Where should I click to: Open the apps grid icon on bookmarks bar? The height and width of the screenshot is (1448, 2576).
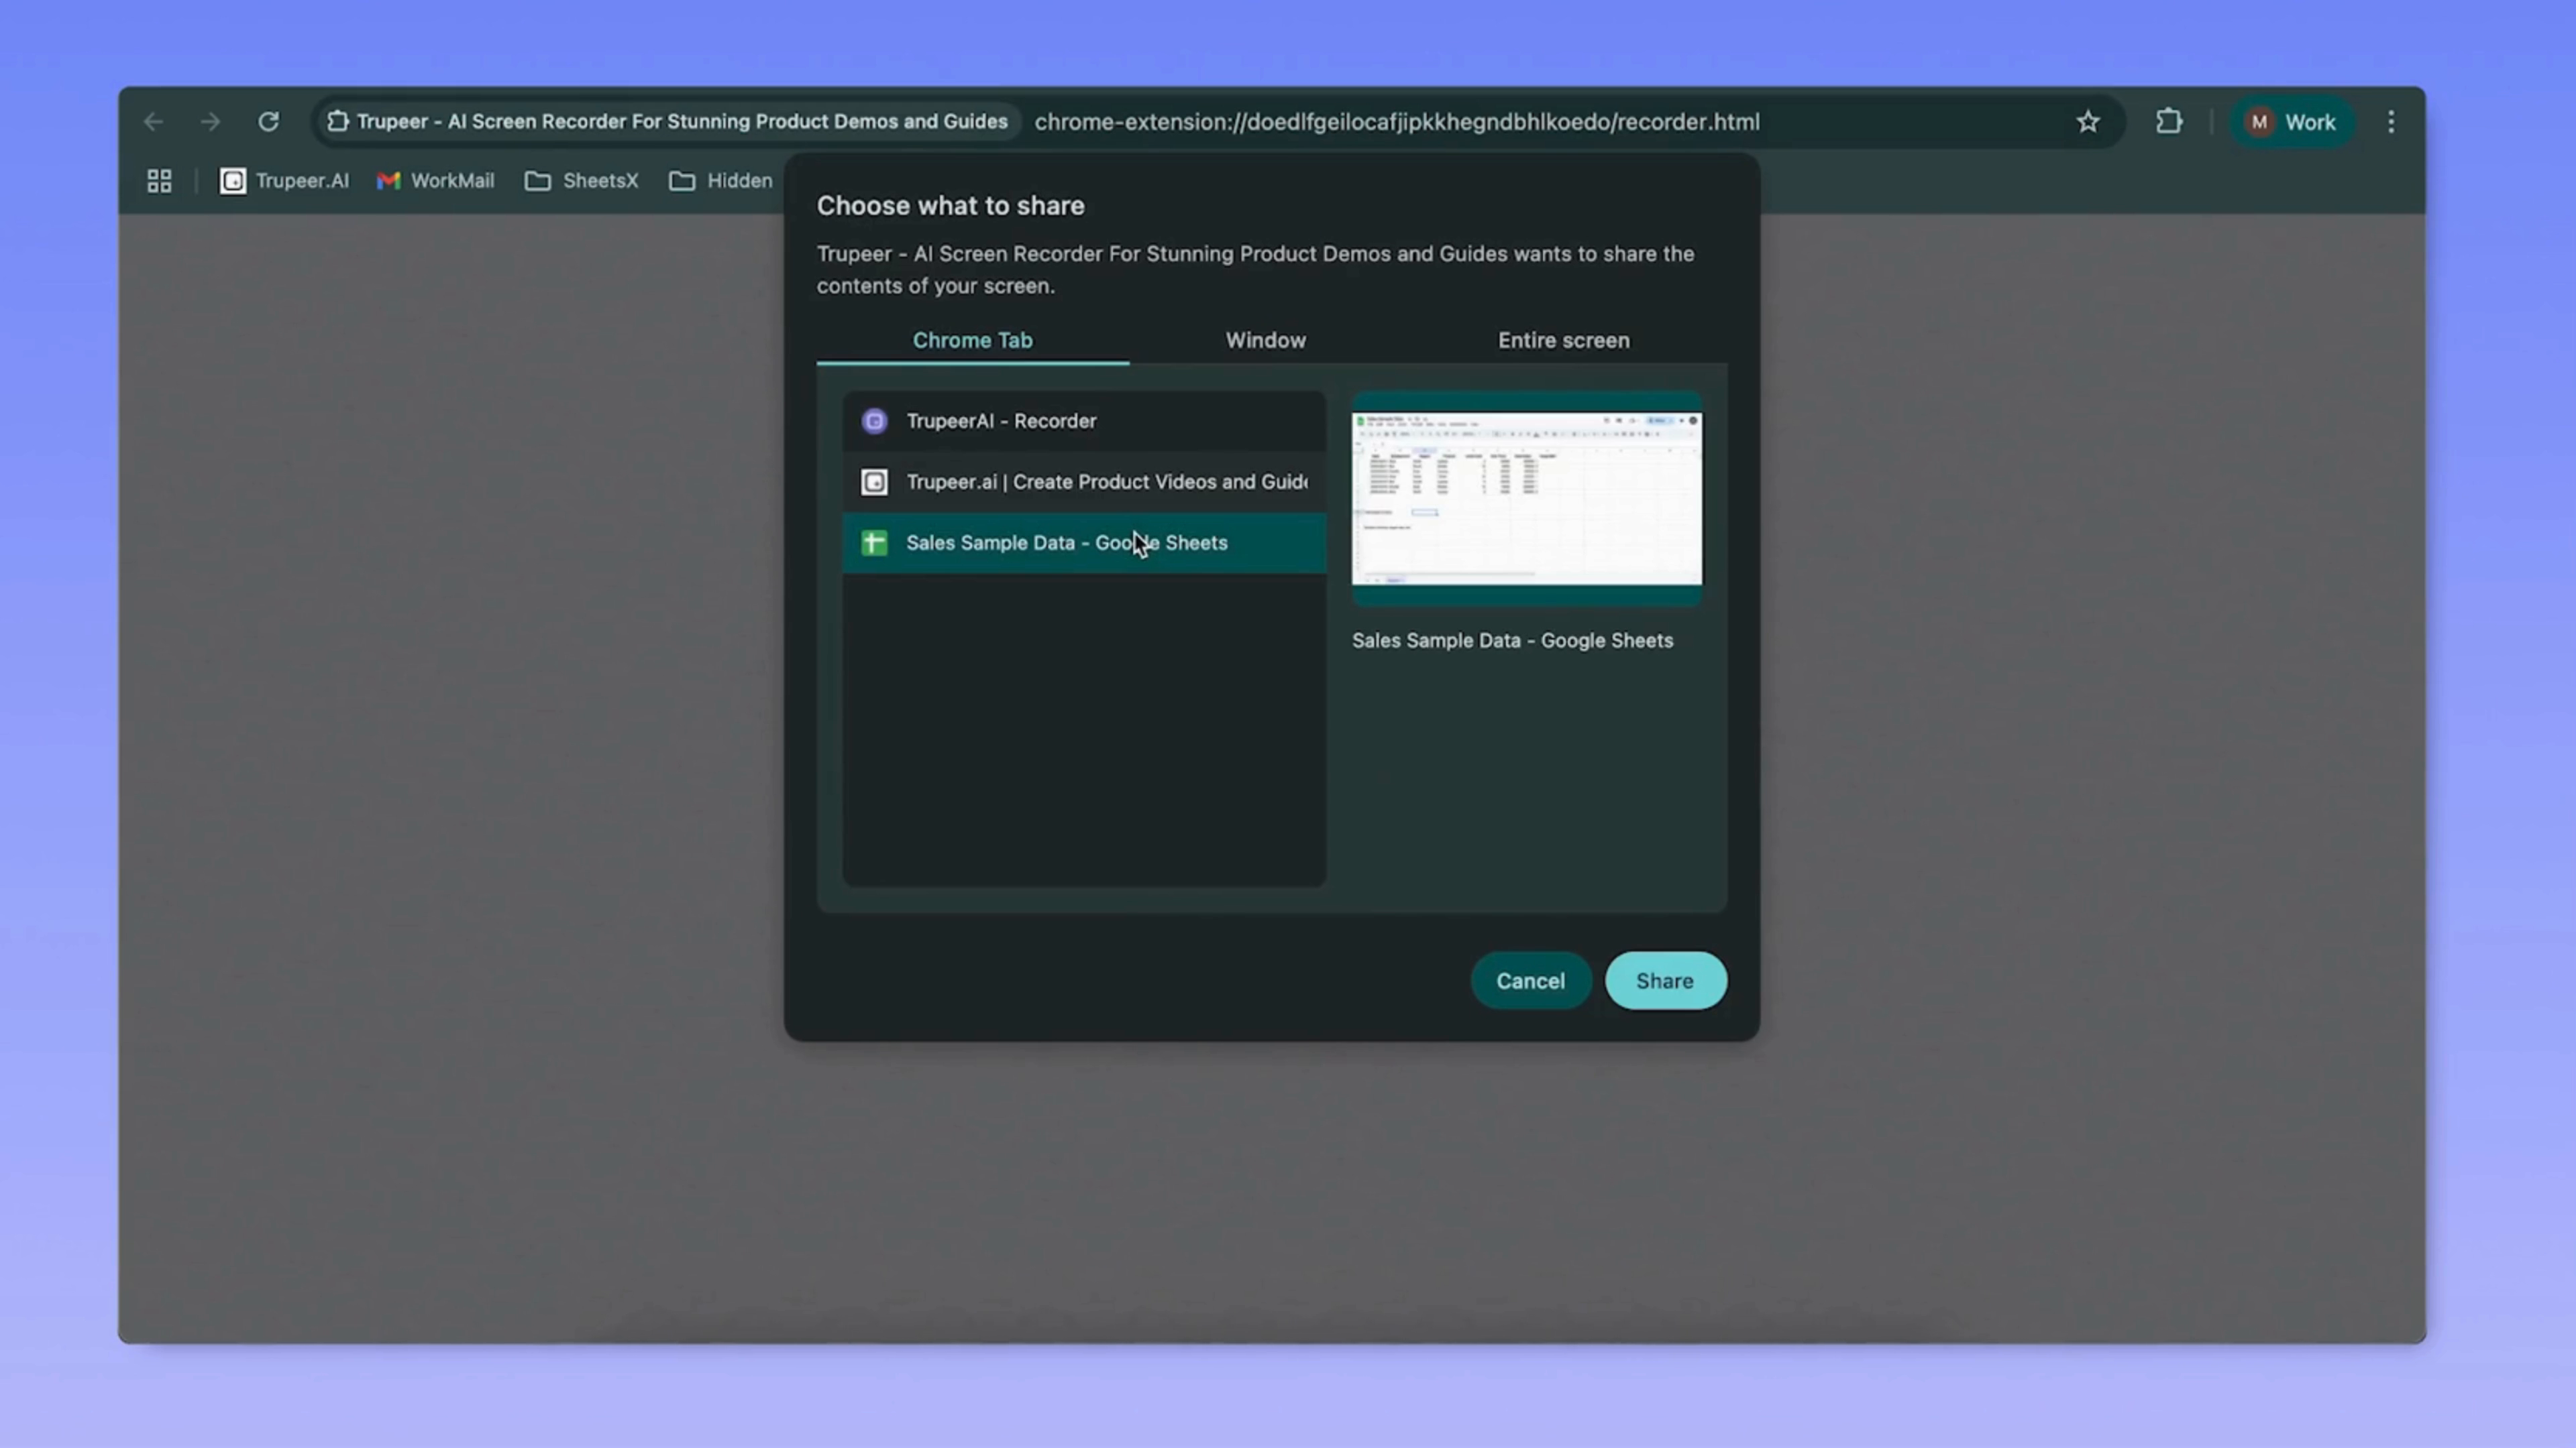click(x=159, y=181)
